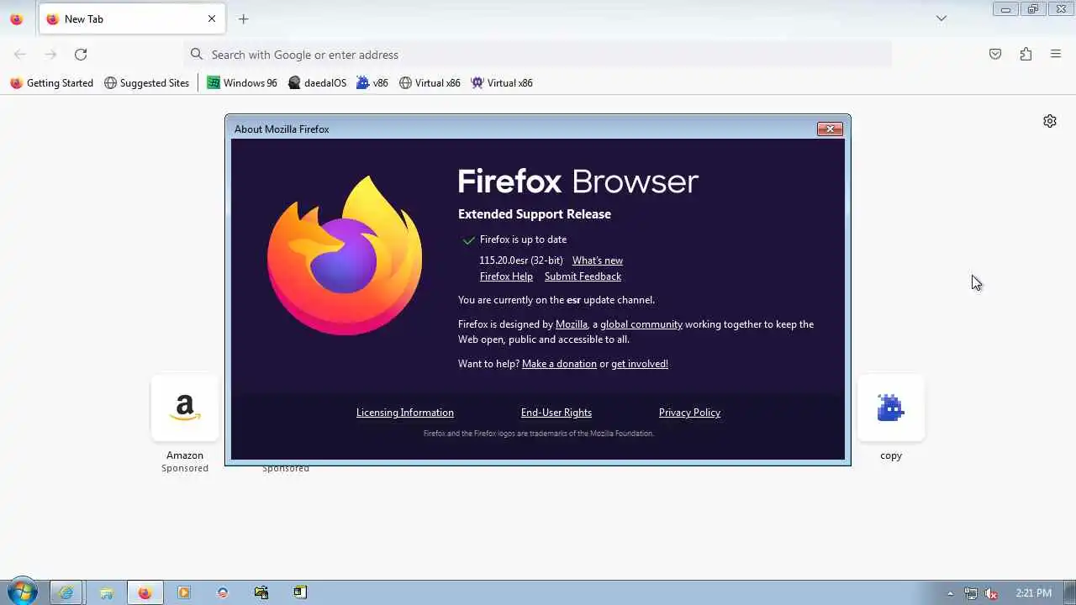
Task: Close the New Tab tab
Action: coord(212,18)
